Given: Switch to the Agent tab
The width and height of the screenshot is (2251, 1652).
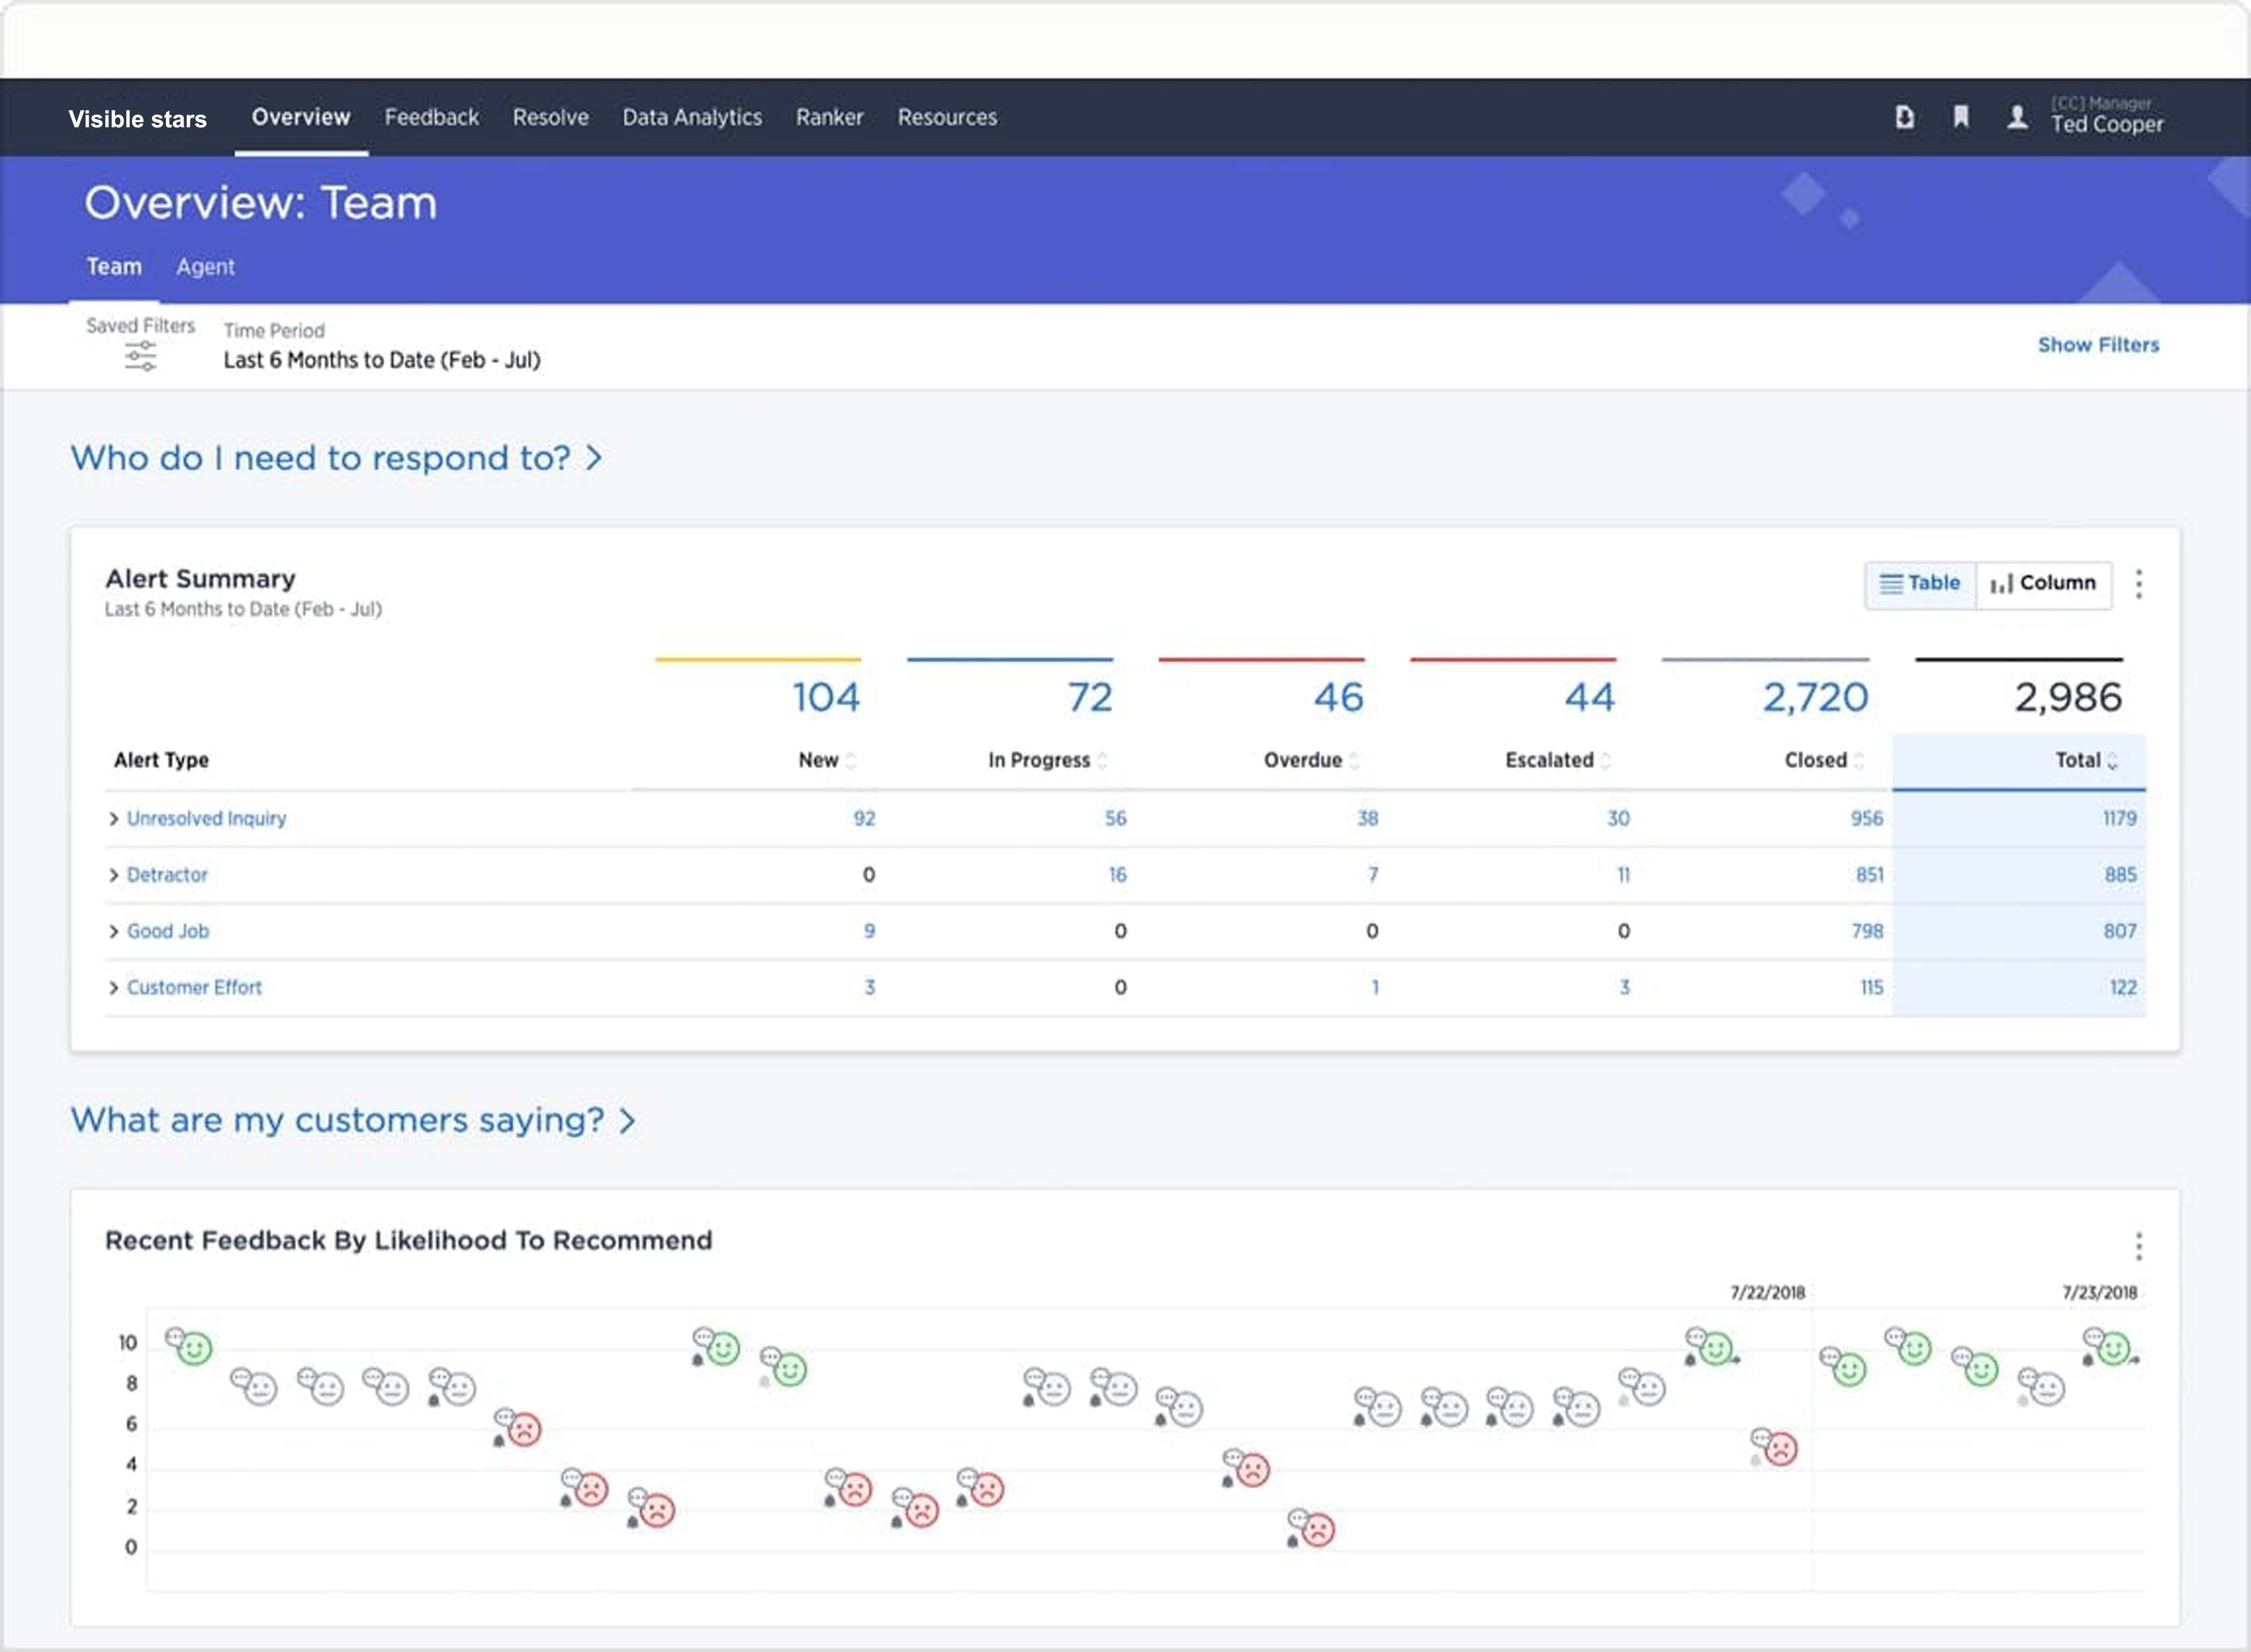Looking at the screenshot, I should click(205, 267).
